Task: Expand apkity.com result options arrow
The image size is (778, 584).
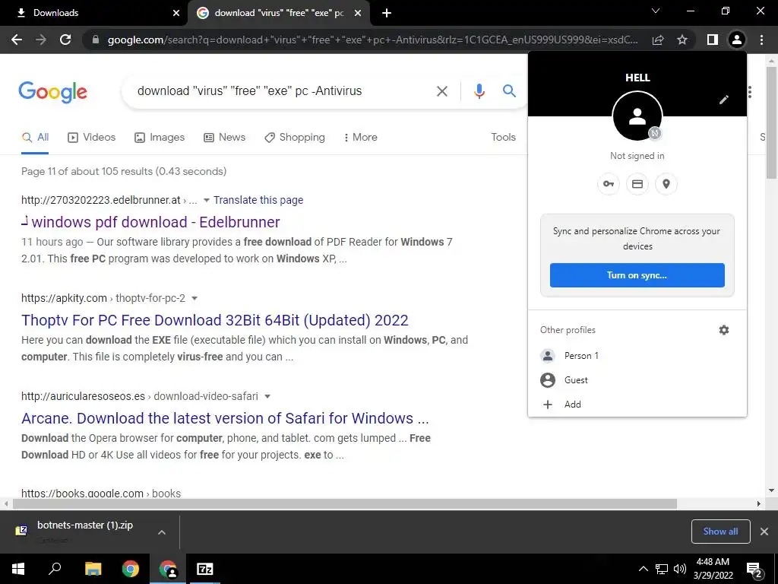Action: coord(194,298)
